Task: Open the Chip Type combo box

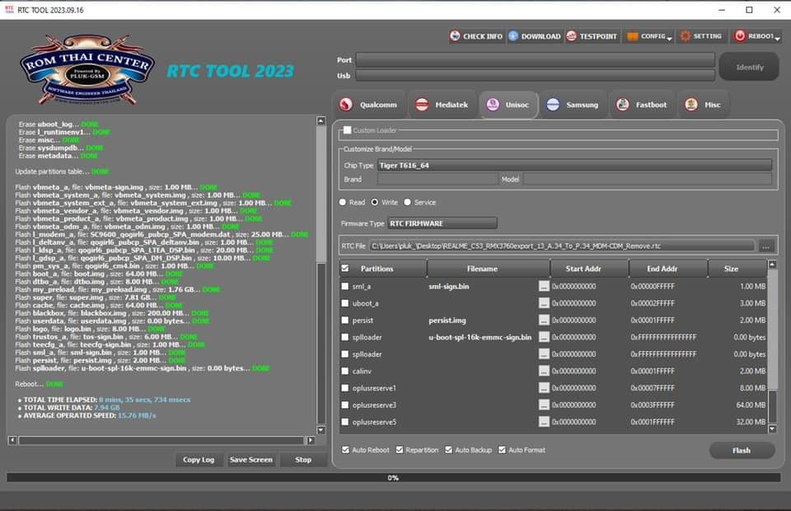Action: [574, 166]
